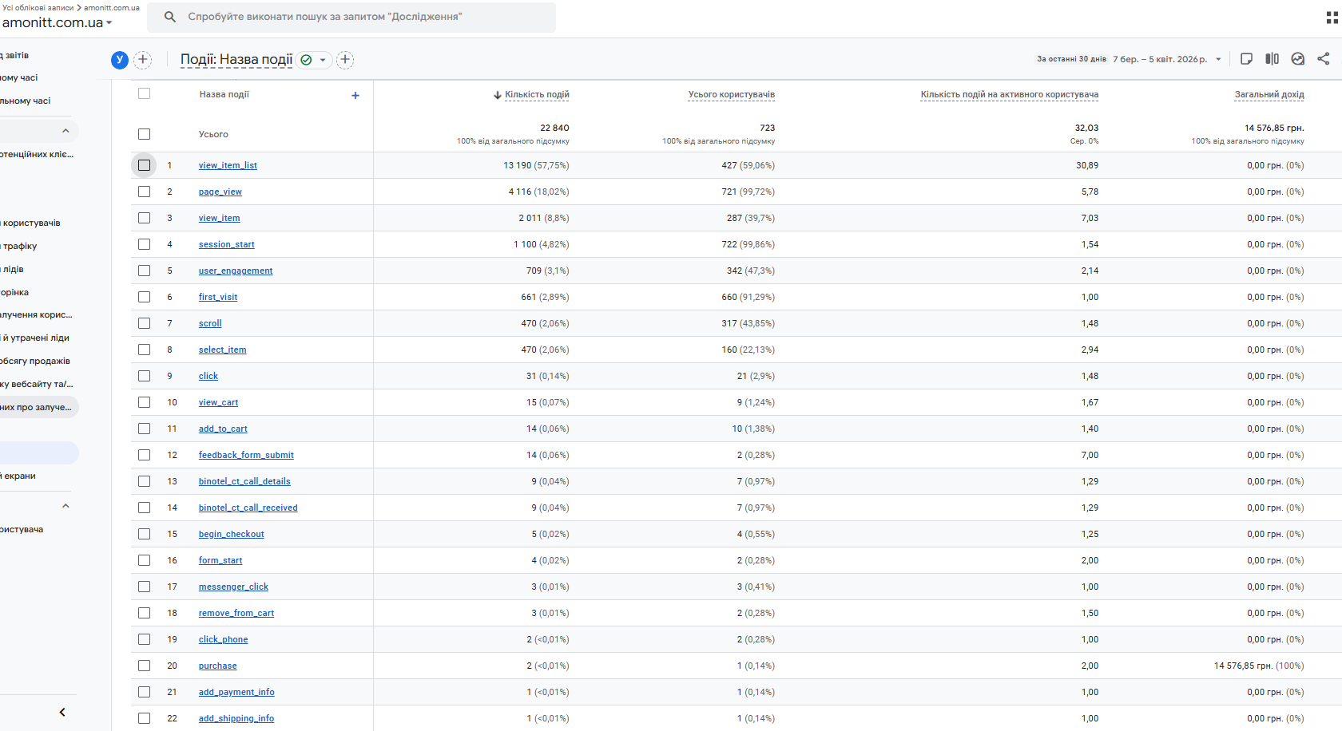Open the 'й утрачені ліди' sidebar item
This screenshot has height=731, width=1342.
35,338
